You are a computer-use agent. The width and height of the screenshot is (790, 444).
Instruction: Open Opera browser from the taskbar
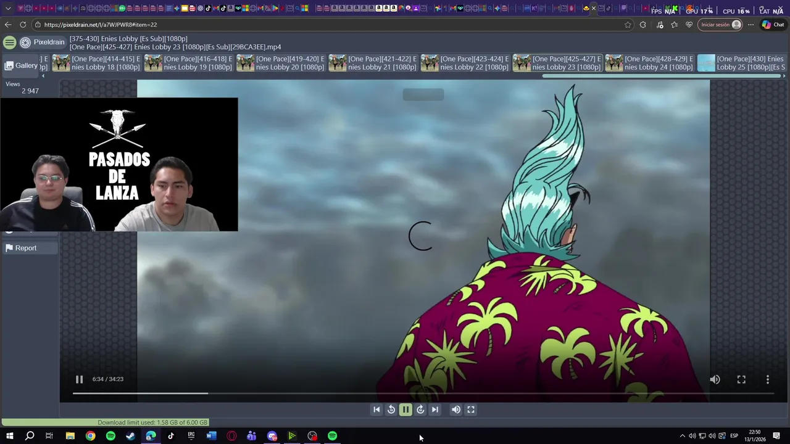point(231,436)
